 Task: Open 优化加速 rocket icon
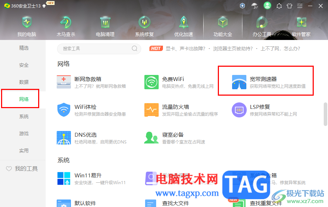(184, 22)
